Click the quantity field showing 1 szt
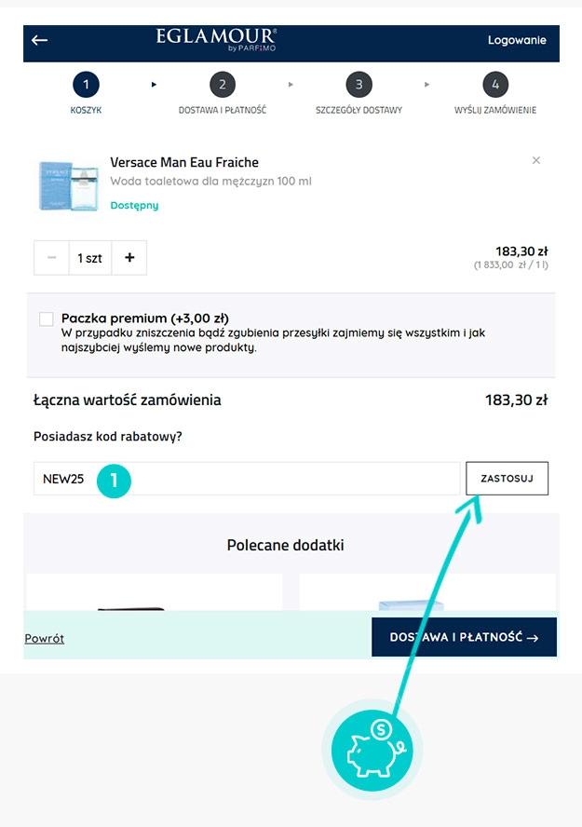 pos(90,258)
